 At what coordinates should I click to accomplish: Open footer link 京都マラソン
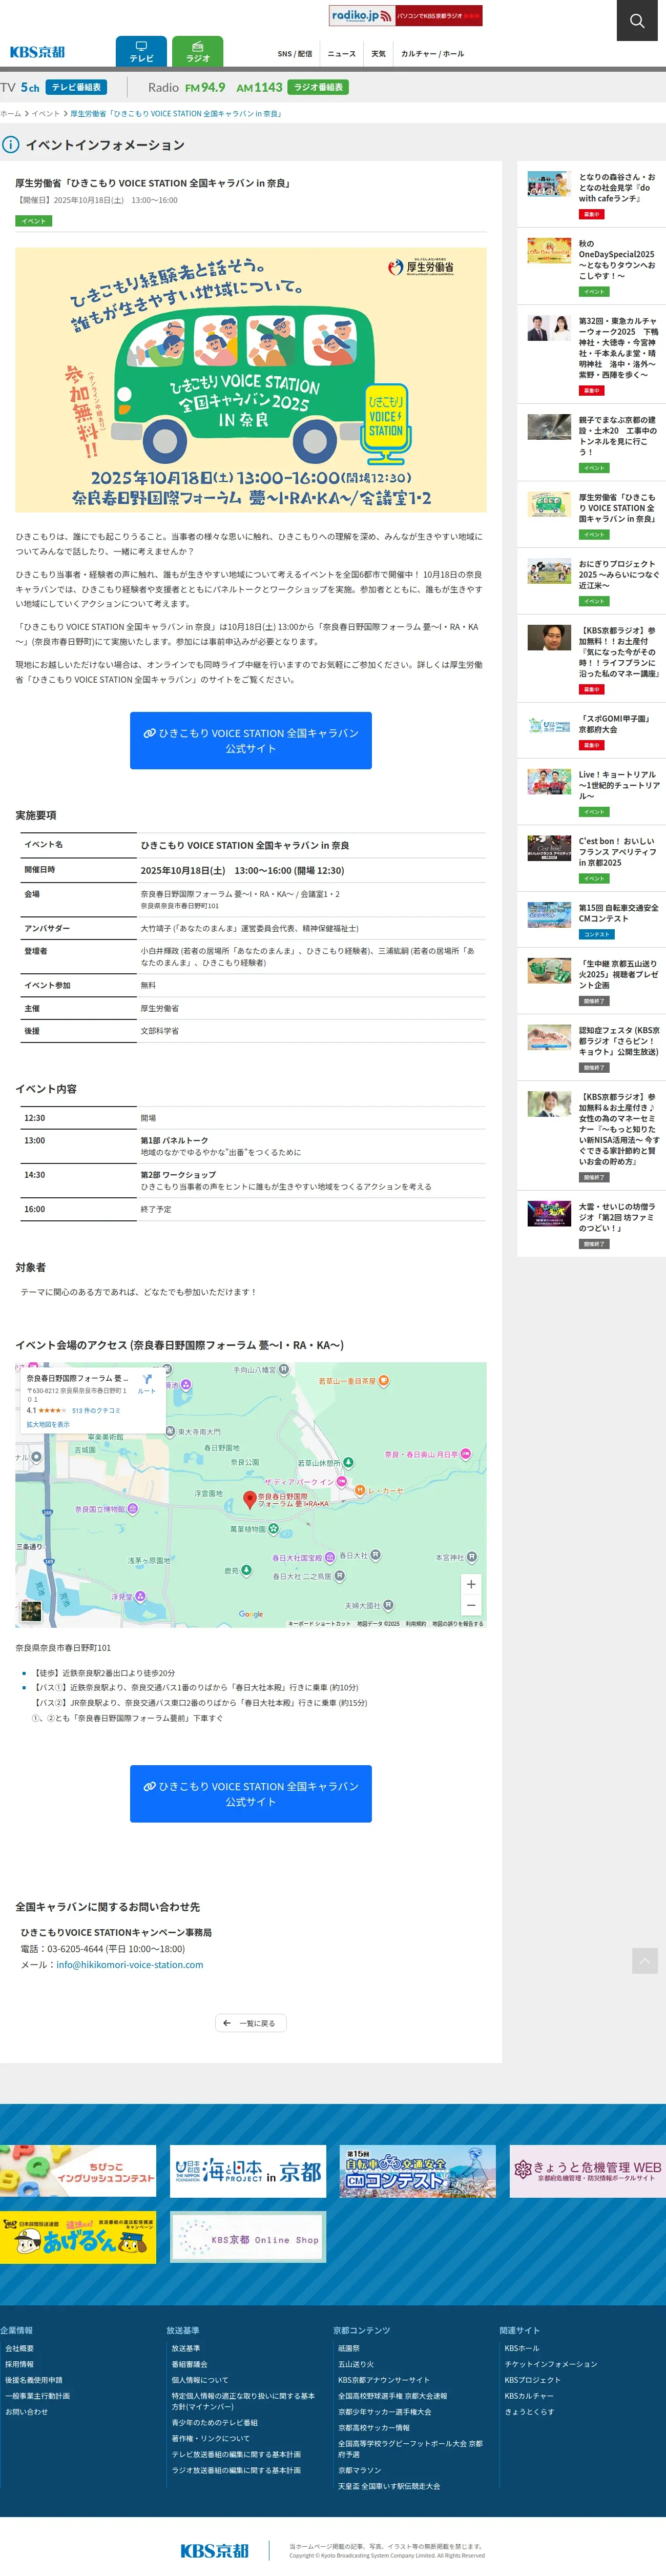pos(360,2470)
